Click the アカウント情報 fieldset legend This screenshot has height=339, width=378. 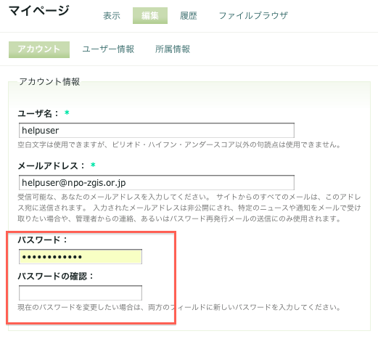(49, 81)
